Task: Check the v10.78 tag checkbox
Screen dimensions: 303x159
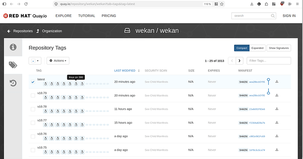Action: coord(33,109)
